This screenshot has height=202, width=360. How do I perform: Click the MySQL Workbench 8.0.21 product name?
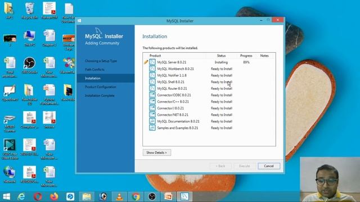[x=175, y=68]
